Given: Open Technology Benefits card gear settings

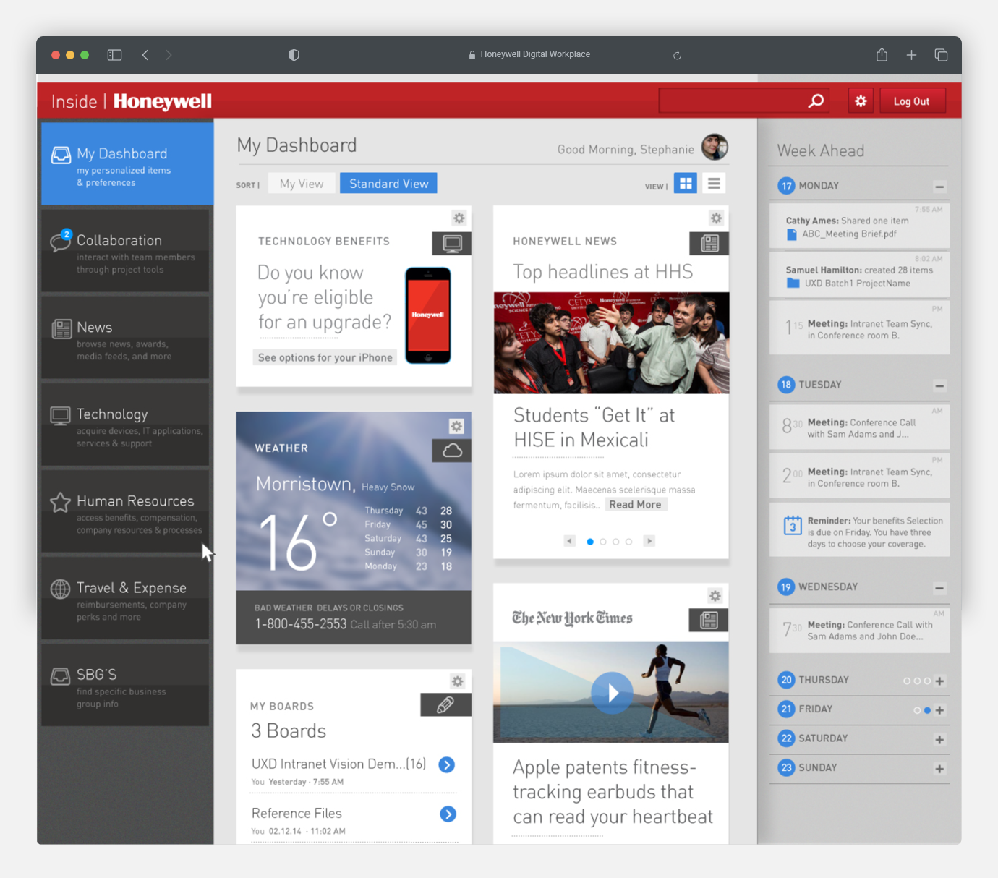Looking at the screenshot, I should (459, 218).
